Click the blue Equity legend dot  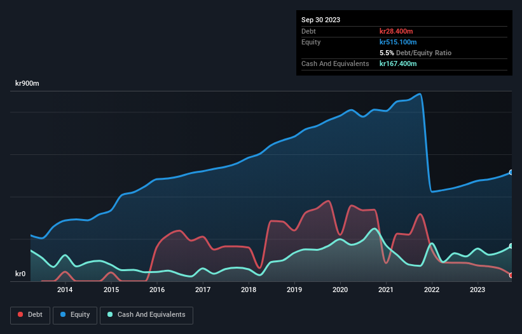63,314
